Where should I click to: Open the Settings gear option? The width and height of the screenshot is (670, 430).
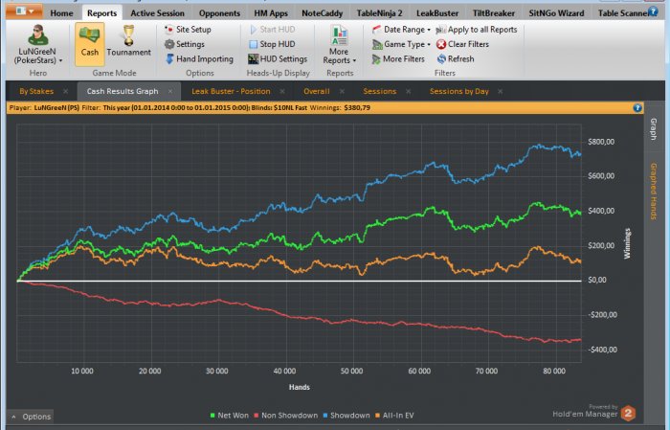coord(185,44)
